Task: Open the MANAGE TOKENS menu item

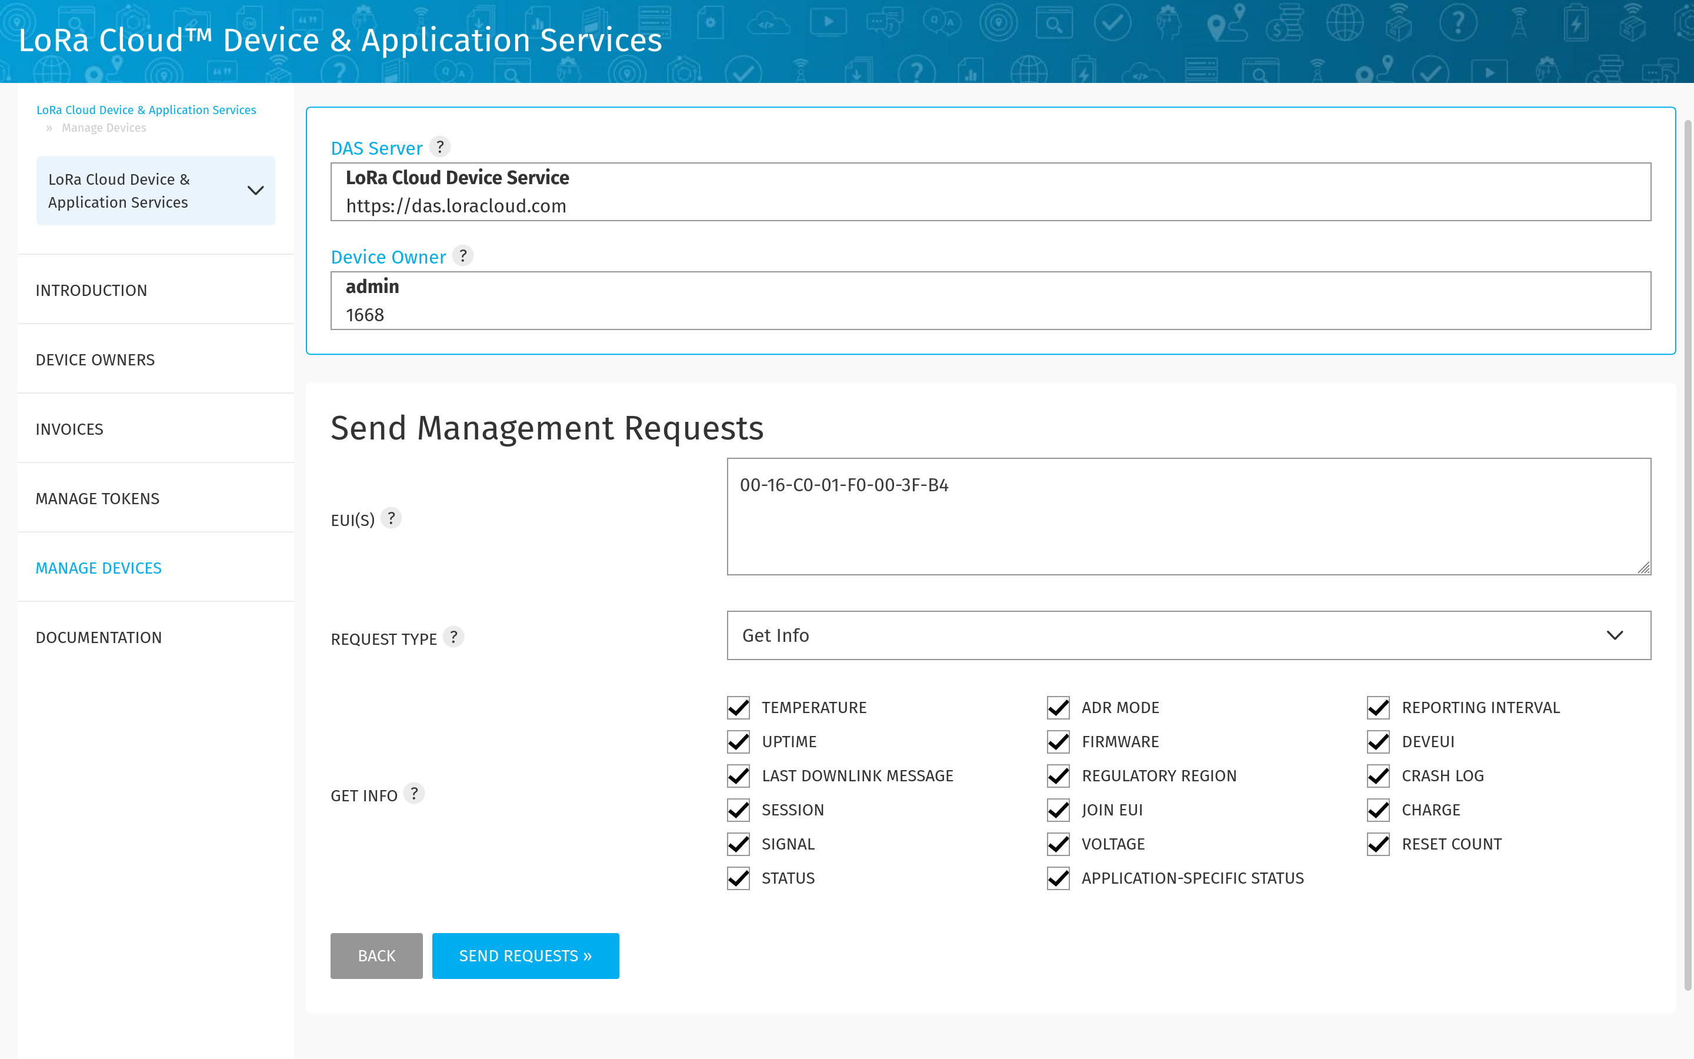Action: coord(155,498)
